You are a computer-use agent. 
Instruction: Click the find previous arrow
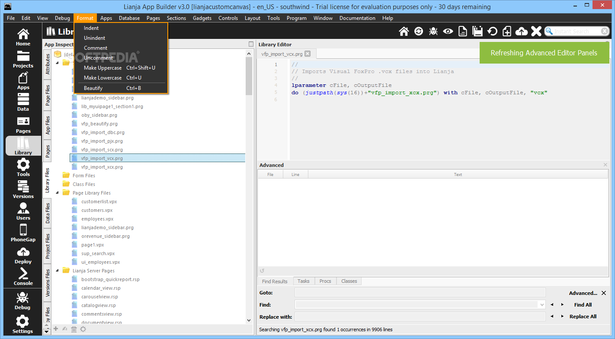(x=552, y=304)
